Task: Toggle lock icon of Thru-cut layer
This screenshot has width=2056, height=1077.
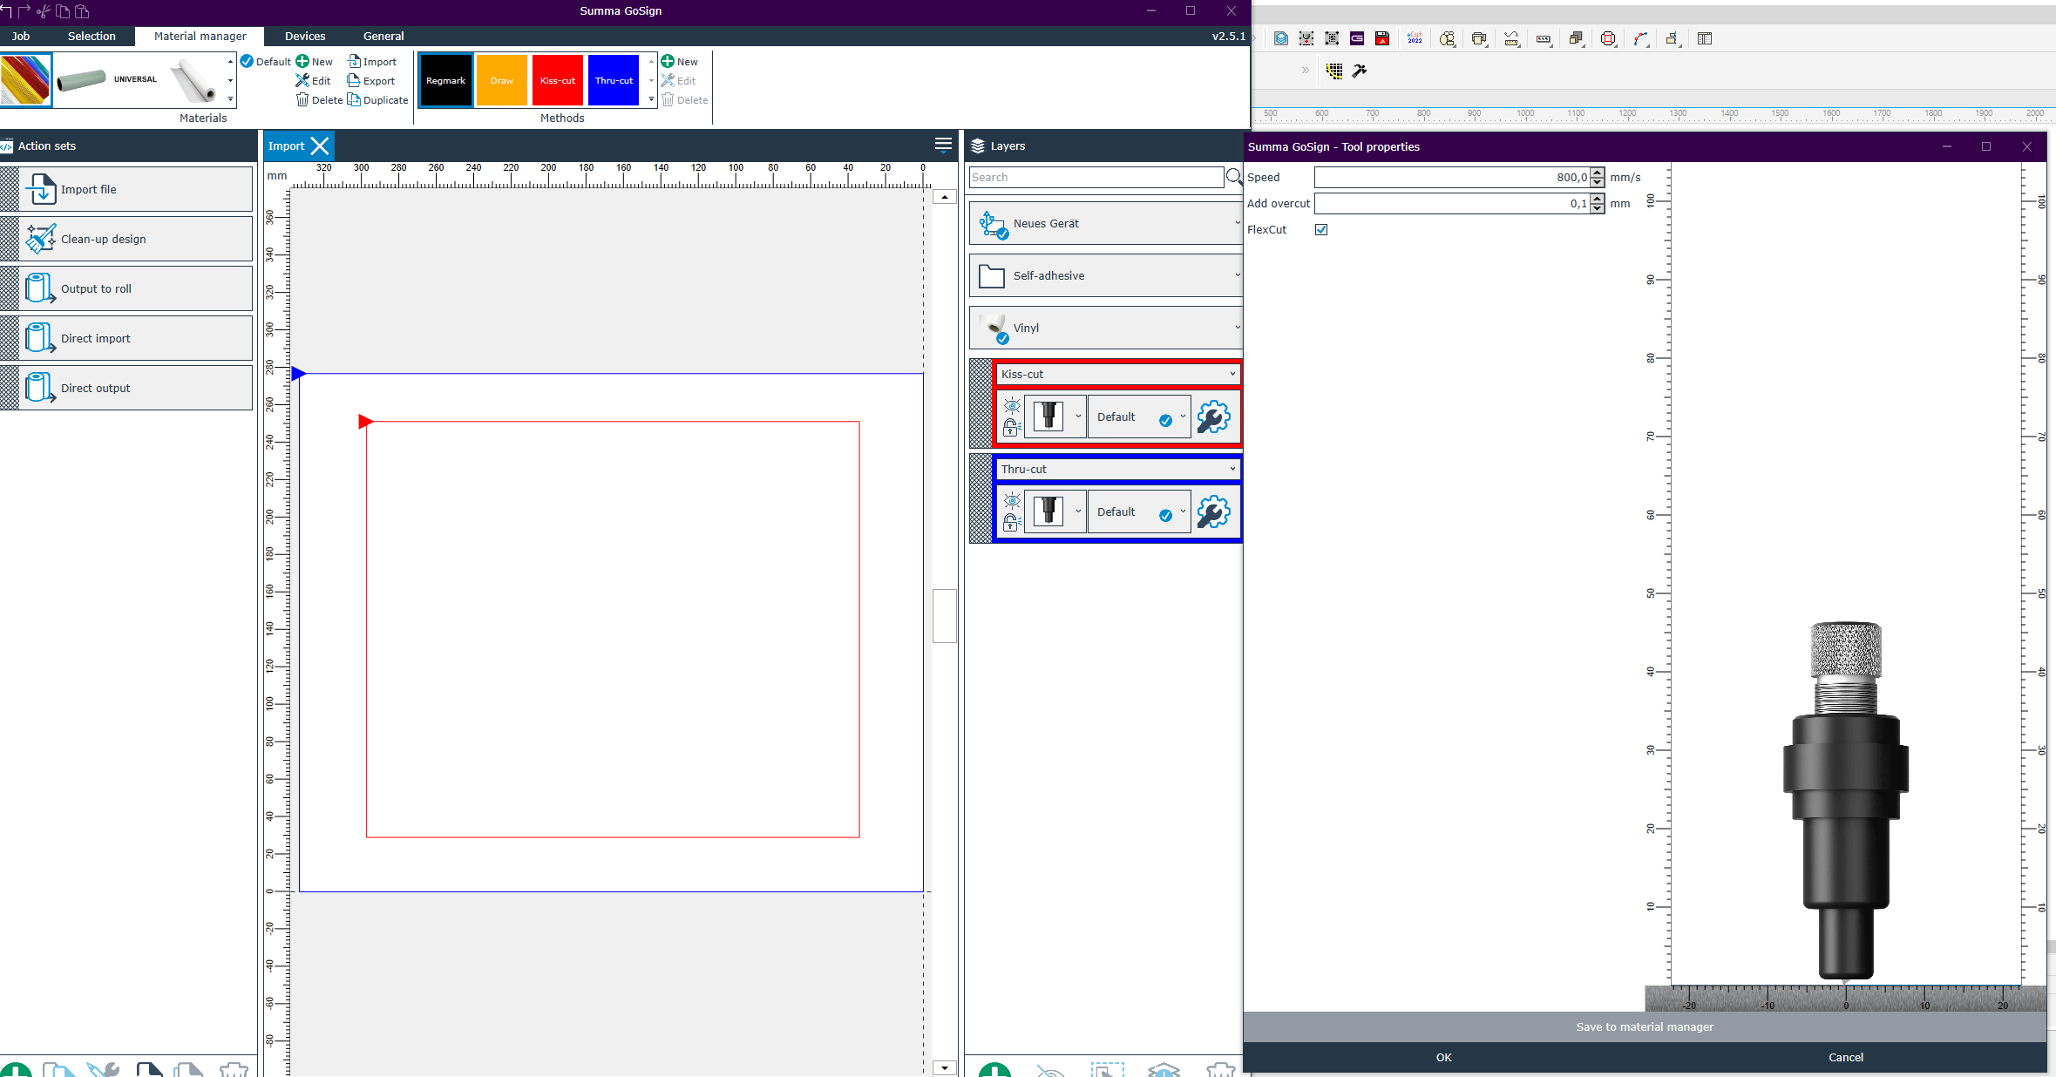Action: [x=1011, y=522]
